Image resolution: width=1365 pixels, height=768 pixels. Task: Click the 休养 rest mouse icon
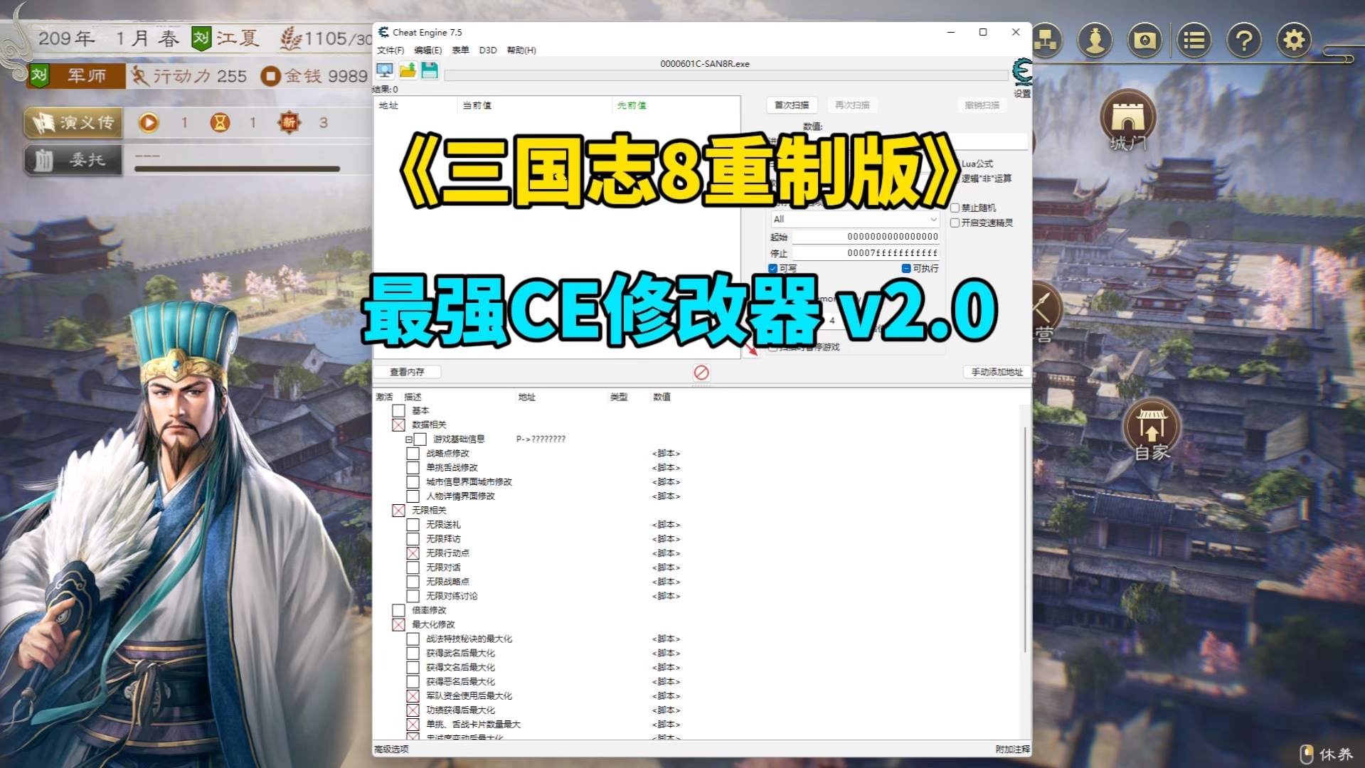pyautogui.click(x=1307, y=754)
